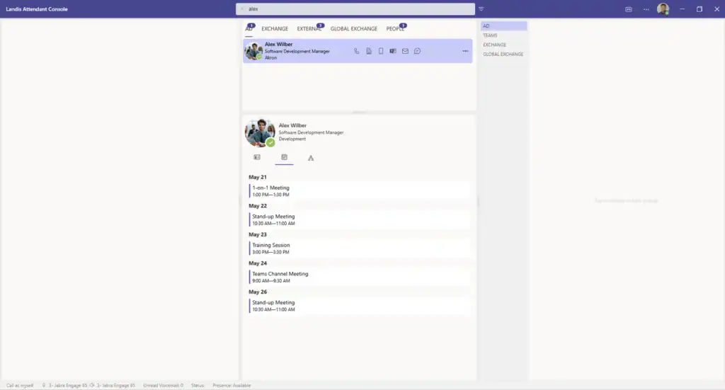This screenshot has height=390, width=725.
Task: Switch to the AD search tab
Action: (x=249, y=28)
